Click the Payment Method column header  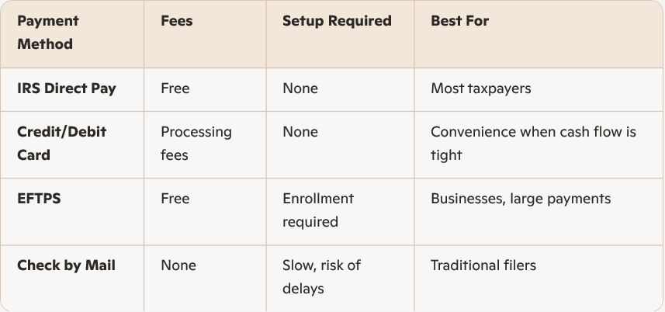click(x=48, y=33)
